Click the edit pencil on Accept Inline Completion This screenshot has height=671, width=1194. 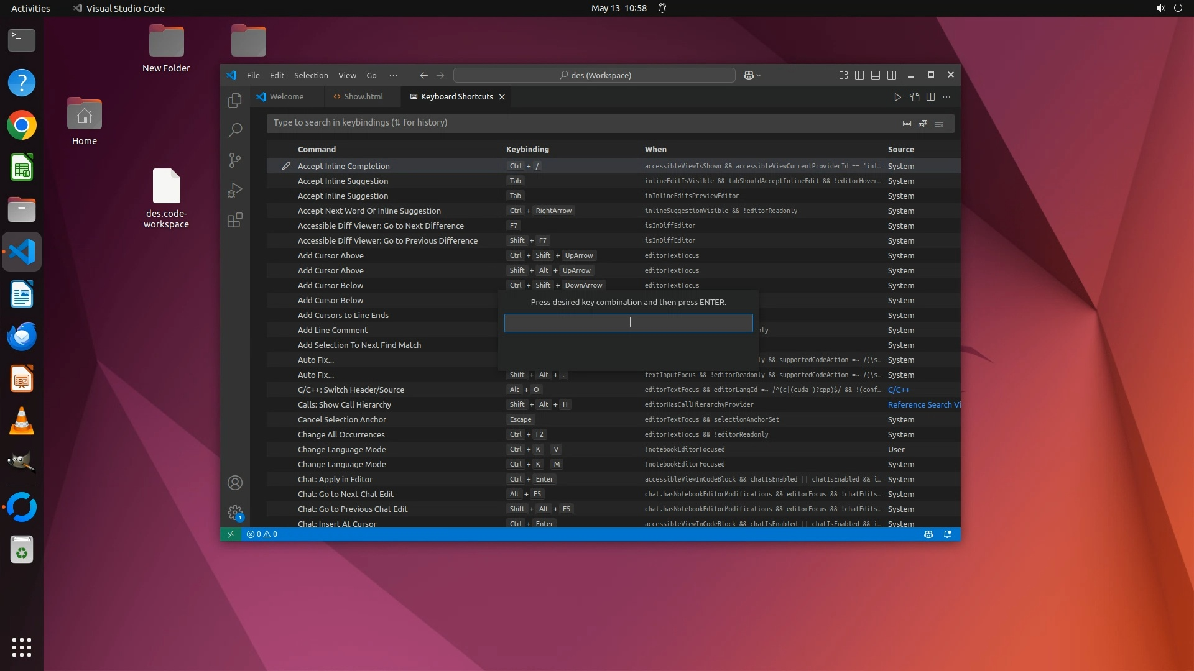click(285, 166)
